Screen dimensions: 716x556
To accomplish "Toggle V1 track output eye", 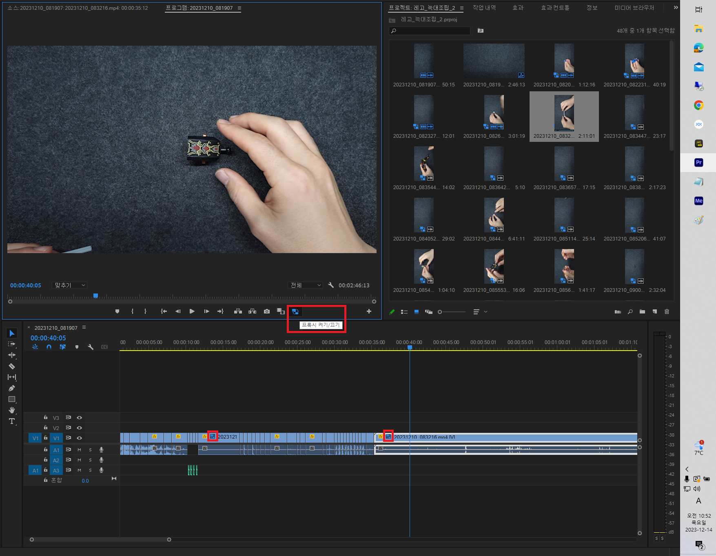I will tap(80, 438).
